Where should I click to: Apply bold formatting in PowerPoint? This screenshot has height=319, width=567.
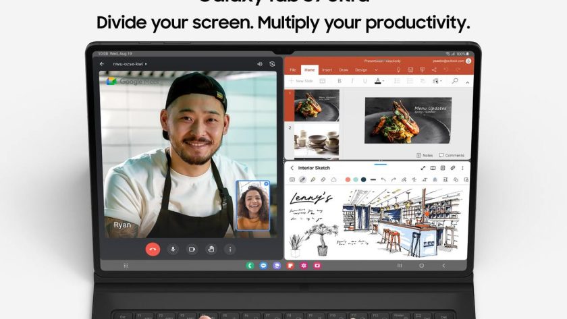coord(339,81)
